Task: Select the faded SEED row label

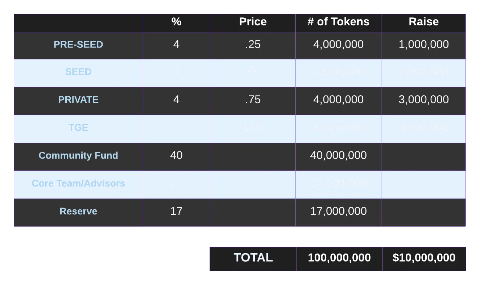Action: pyautogui.click(x=78, y=72)
